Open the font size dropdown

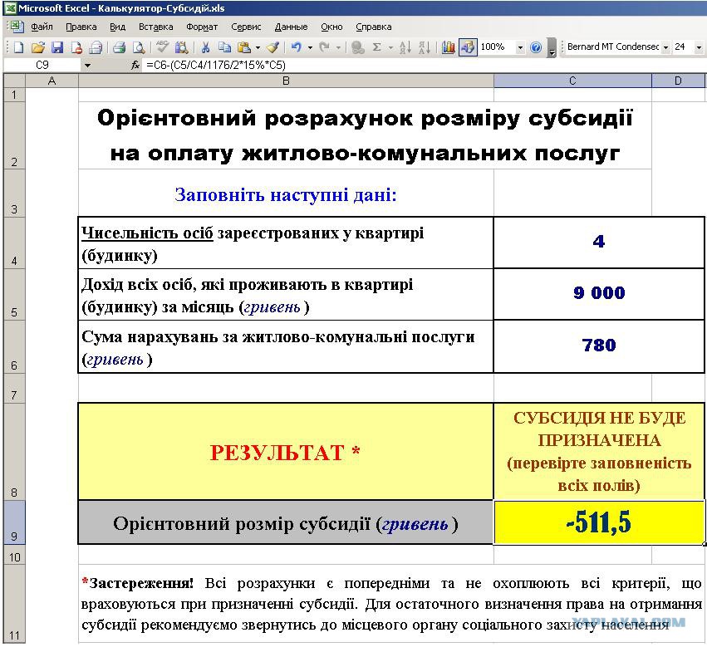click(x=699, y=47)
